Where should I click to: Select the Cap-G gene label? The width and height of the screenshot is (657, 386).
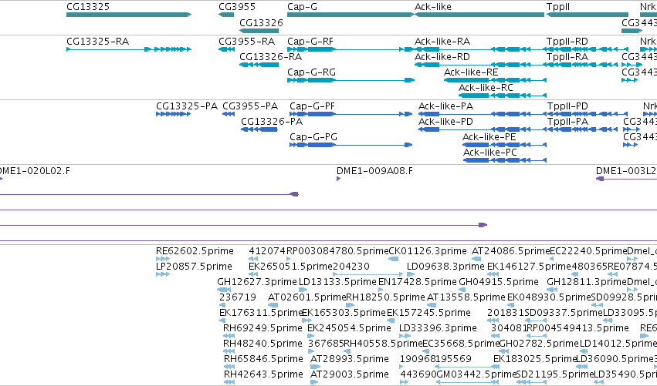coord(302,7)
